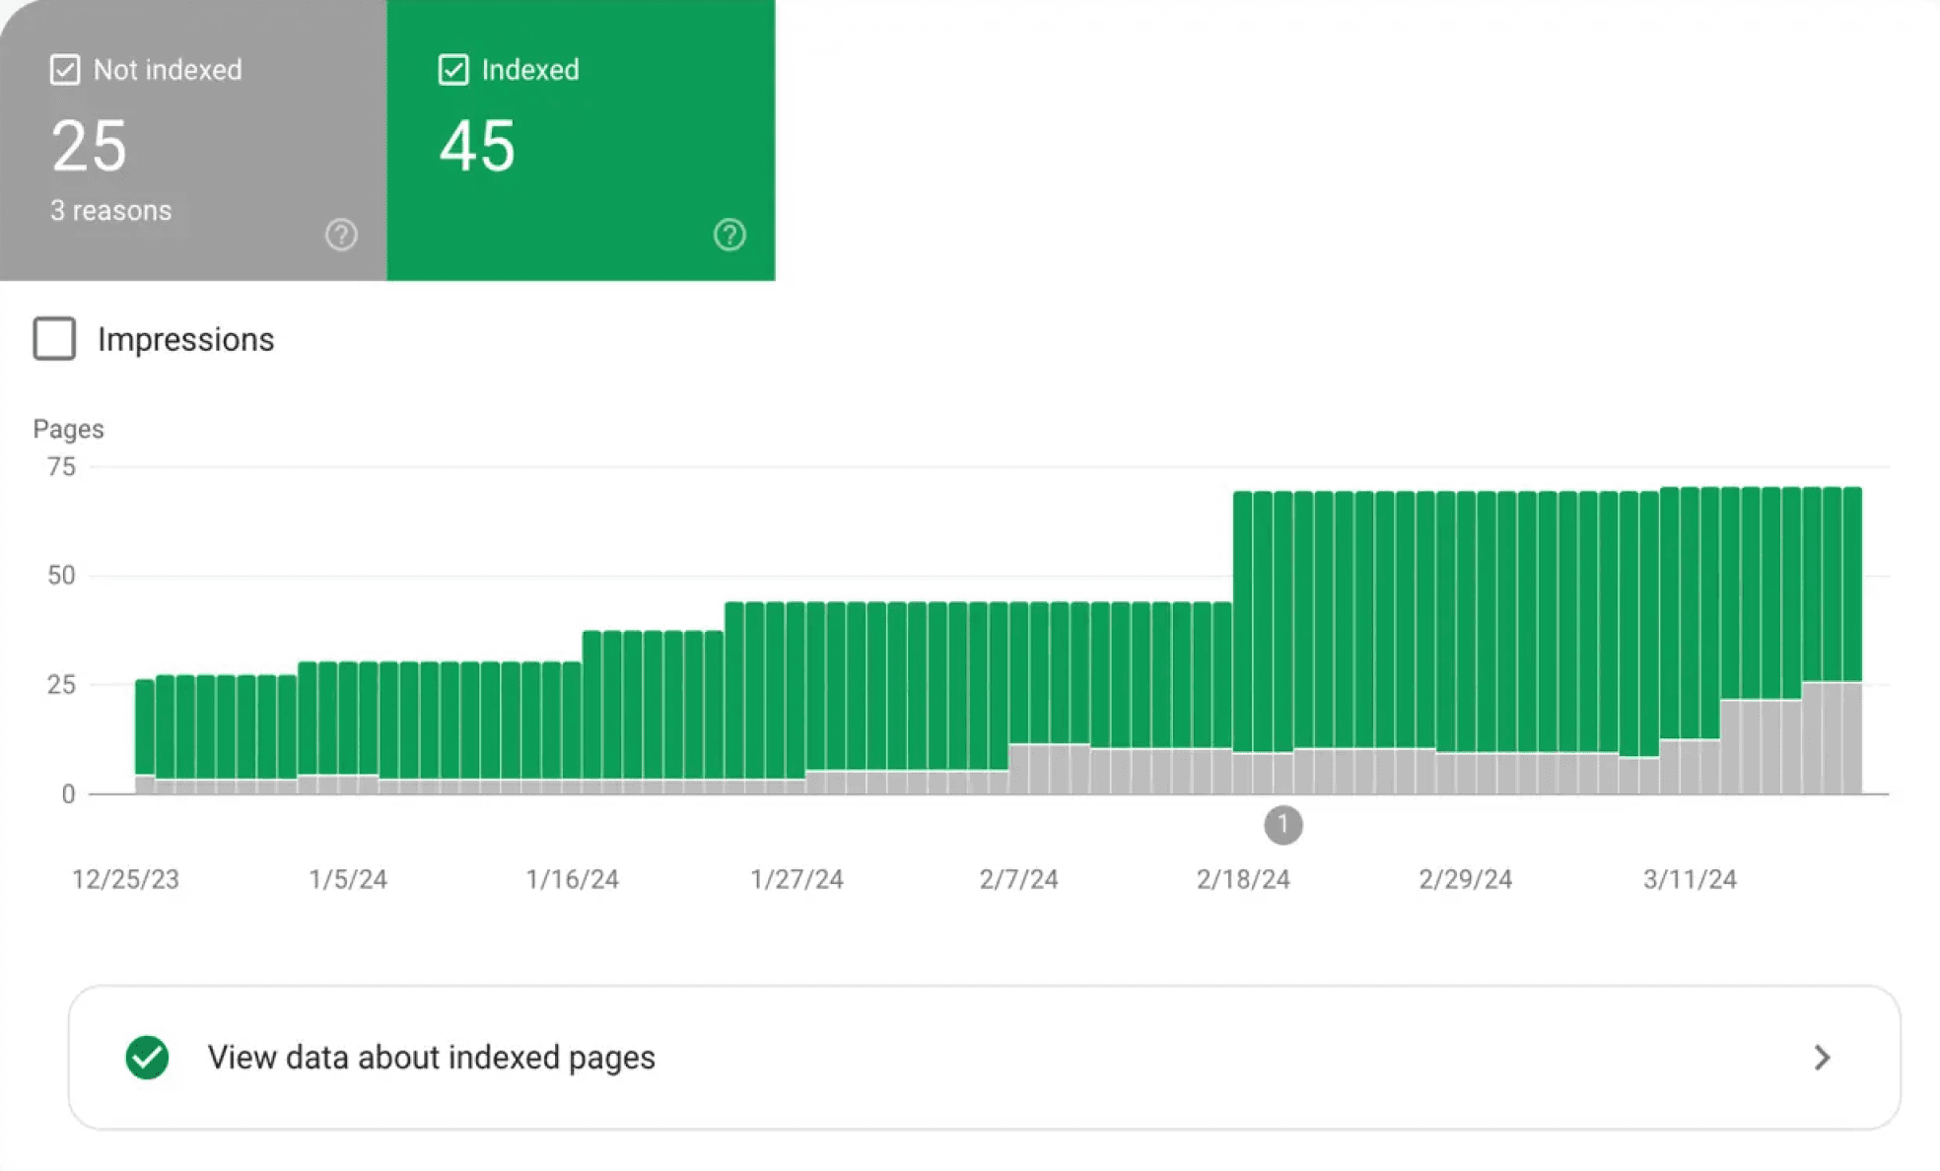Viewport: 1940px width, 1171px height.
Task: Click the rightmost green bar in chart
Action: click(x=1852, y=582)
